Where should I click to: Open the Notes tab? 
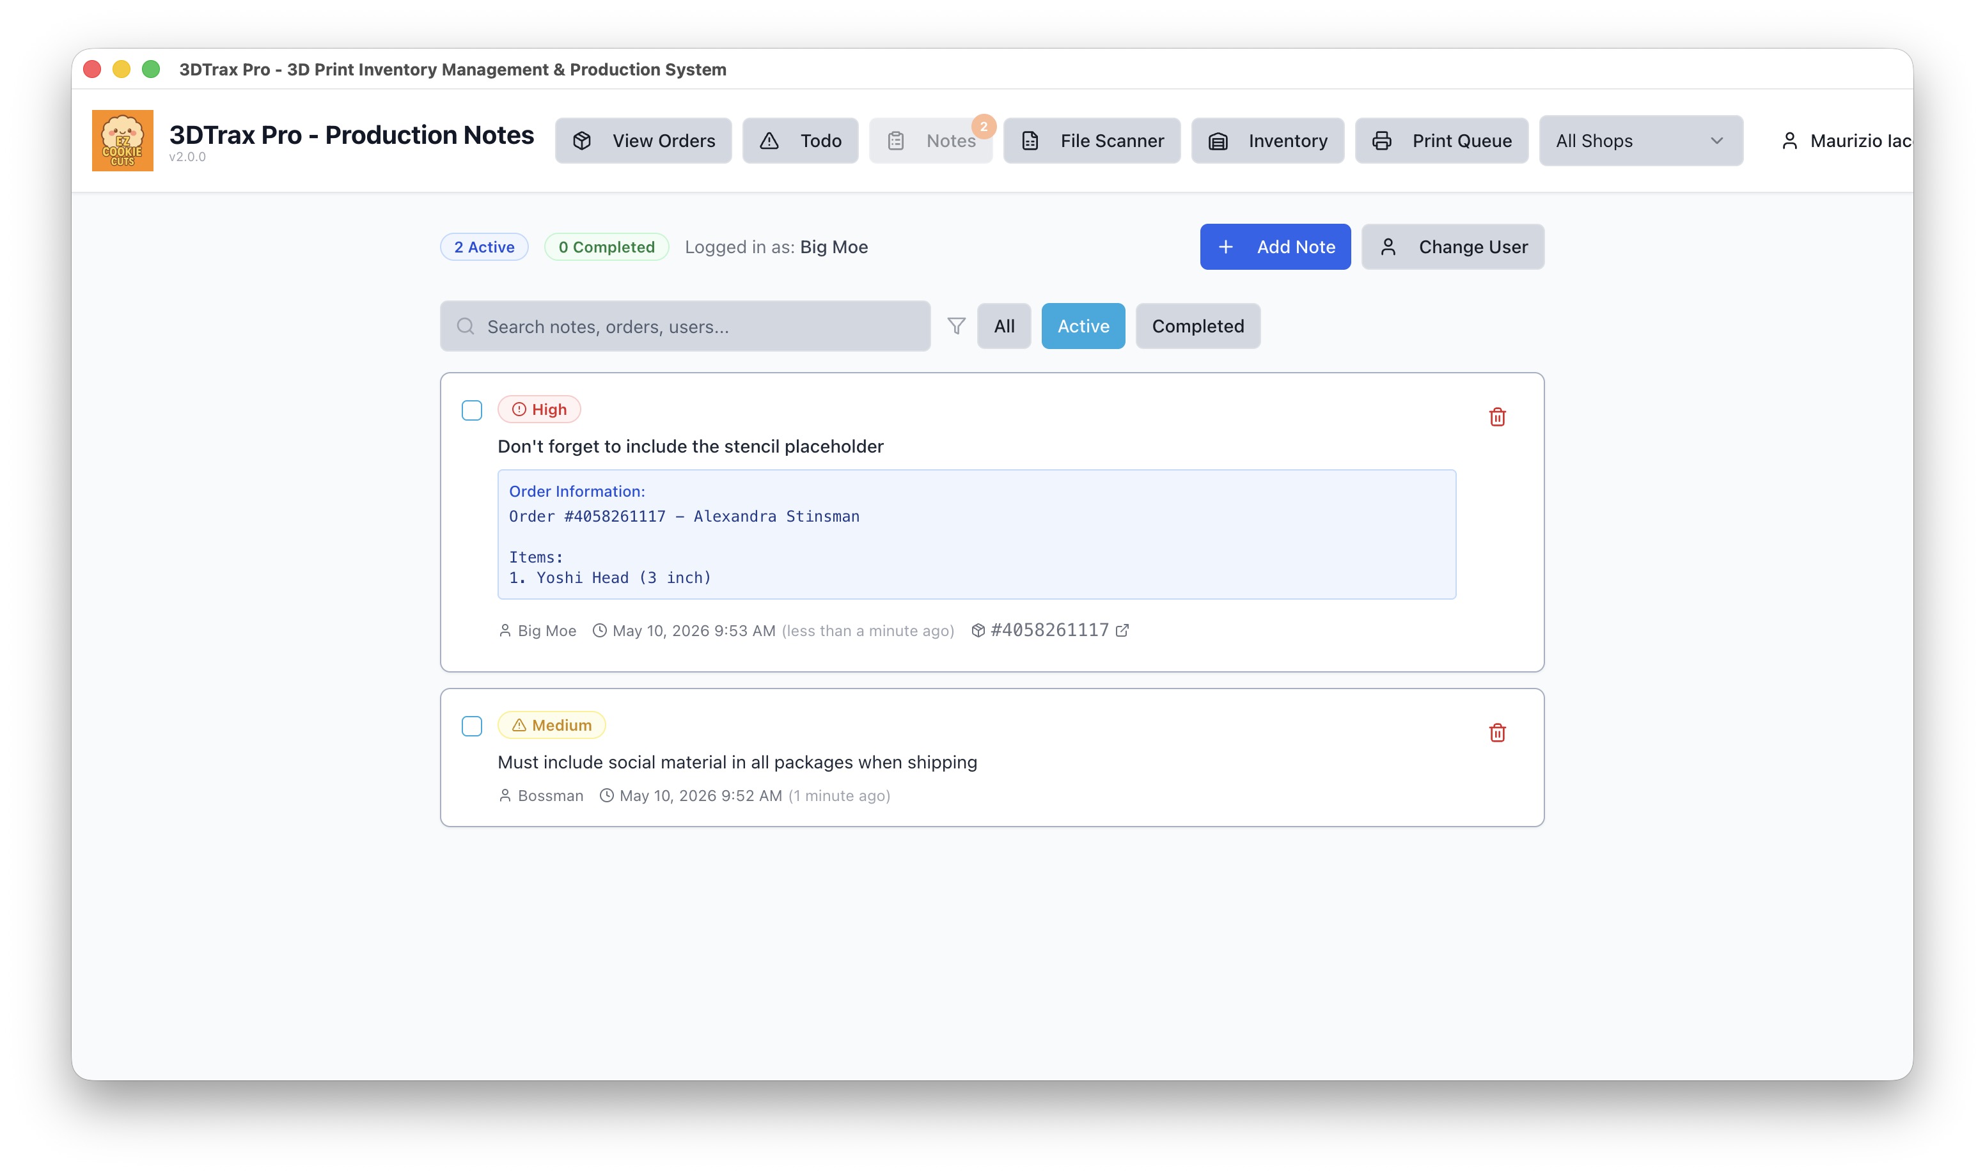point(930,141)
